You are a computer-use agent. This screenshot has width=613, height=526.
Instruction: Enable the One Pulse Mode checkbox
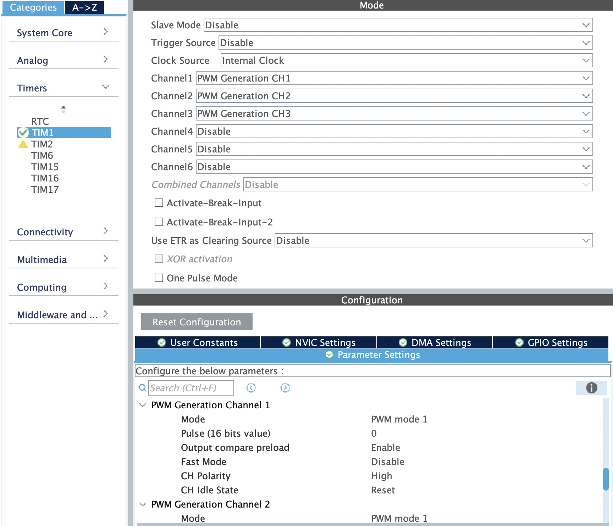[x=159, y=278]
